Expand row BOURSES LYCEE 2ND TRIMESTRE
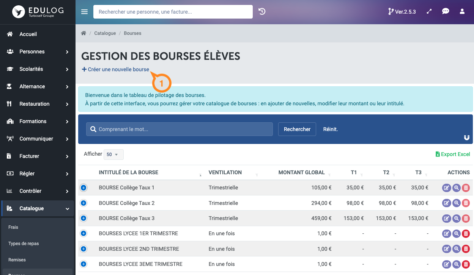The width and height of the screenshot is (474, 275). [x=83, y=249]
